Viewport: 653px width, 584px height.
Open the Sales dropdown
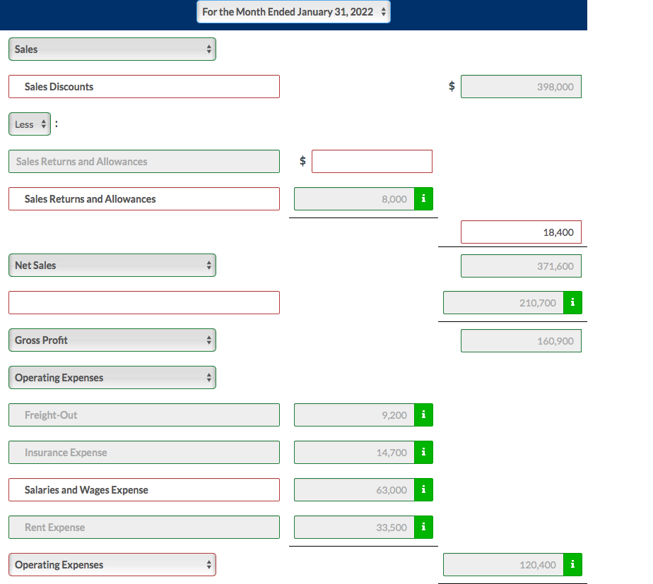(x=112, y=49)
